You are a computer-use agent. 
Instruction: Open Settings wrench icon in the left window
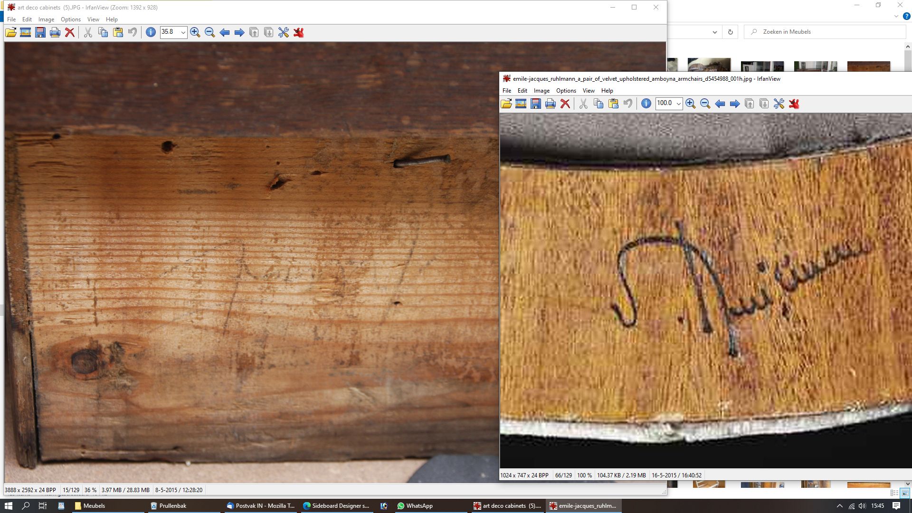[284, 32]
